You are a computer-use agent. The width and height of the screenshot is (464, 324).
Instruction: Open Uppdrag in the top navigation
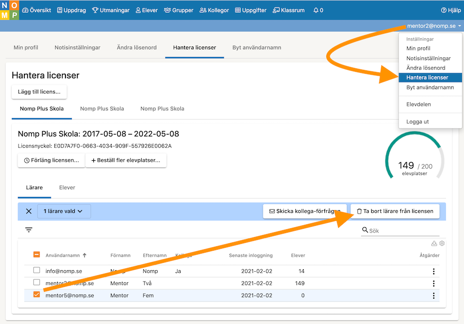[x=71, y=10]
